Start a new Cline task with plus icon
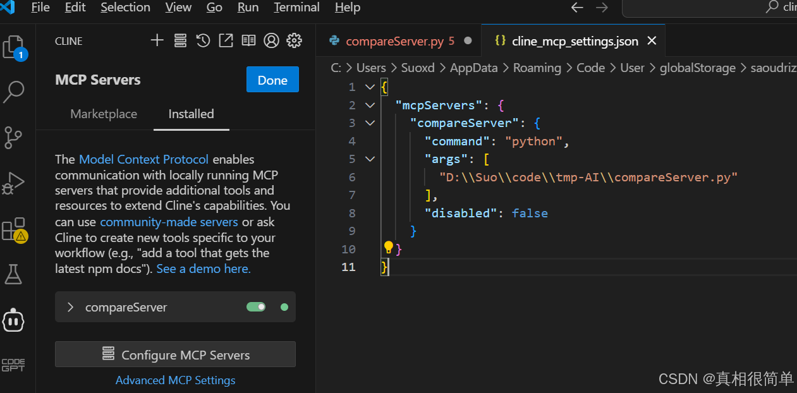Image resolution: width=797 pixels, height=393 pixels. (157, 40)
